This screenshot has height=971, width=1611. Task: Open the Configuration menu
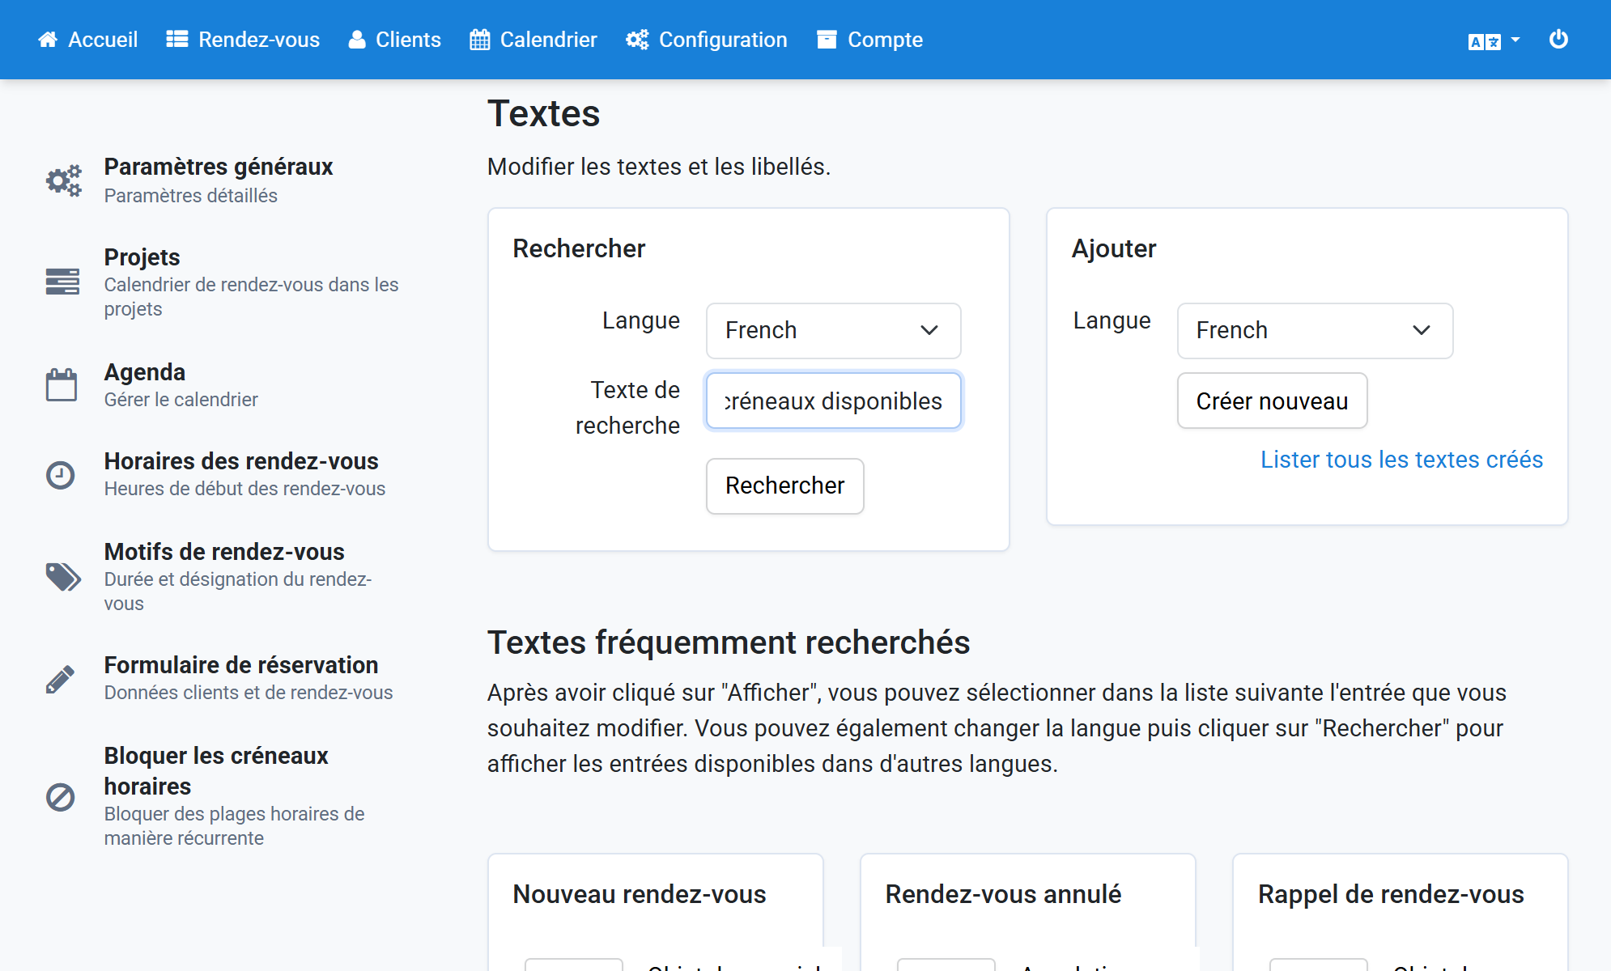click(707, 40)
